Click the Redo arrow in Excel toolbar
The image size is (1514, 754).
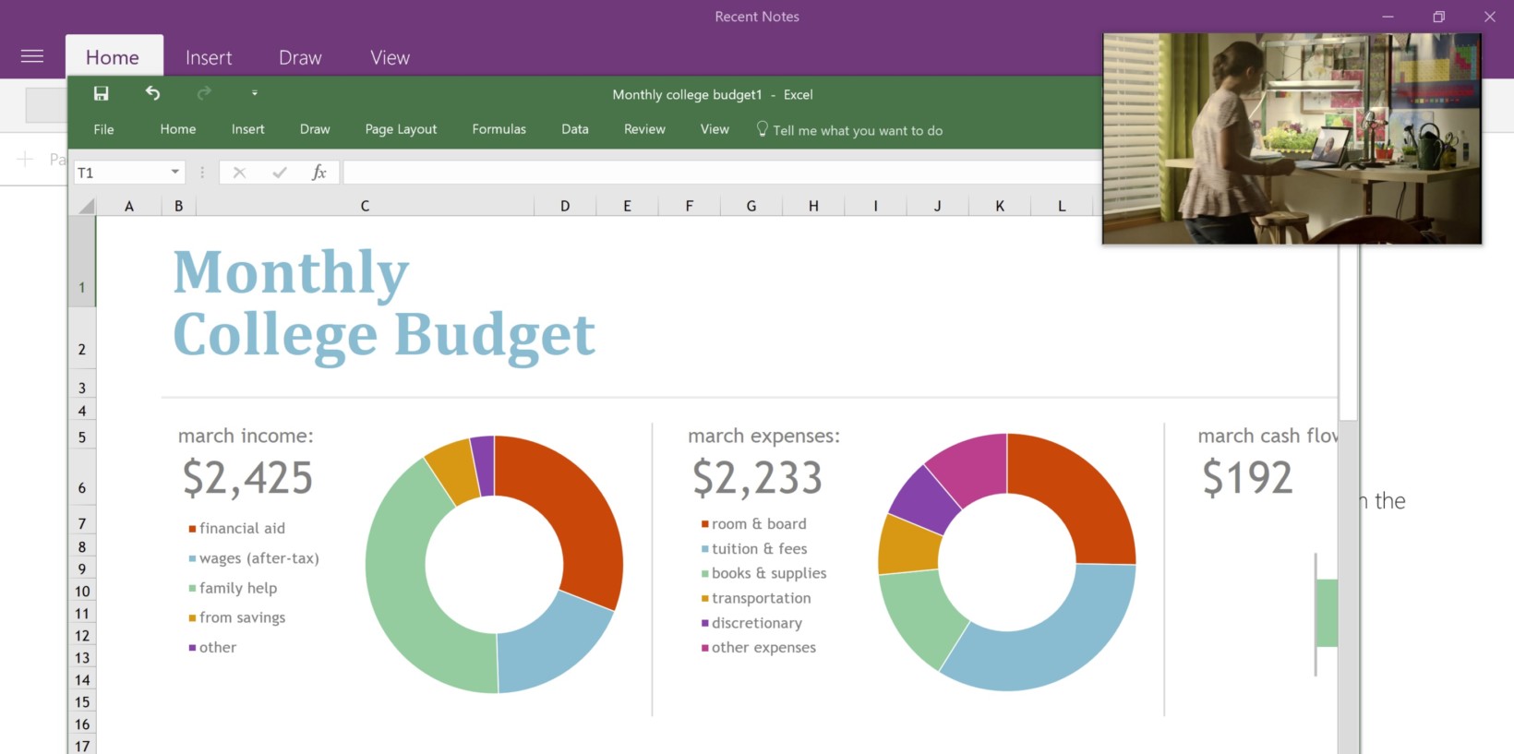204,93
